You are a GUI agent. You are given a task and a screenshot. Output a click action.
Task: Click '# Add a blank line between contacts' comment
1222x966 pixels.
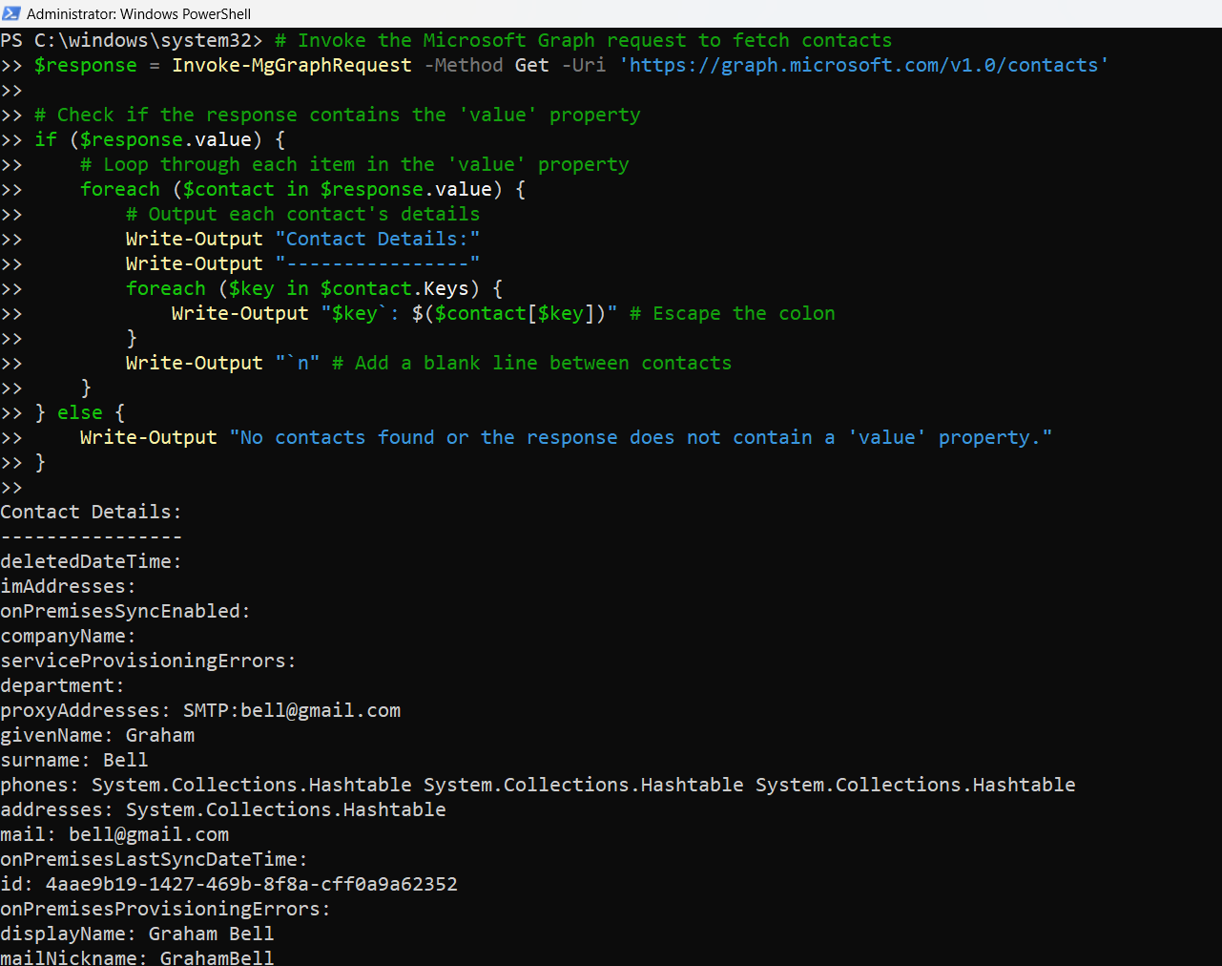pyautogui.click(x=532, y=363)
